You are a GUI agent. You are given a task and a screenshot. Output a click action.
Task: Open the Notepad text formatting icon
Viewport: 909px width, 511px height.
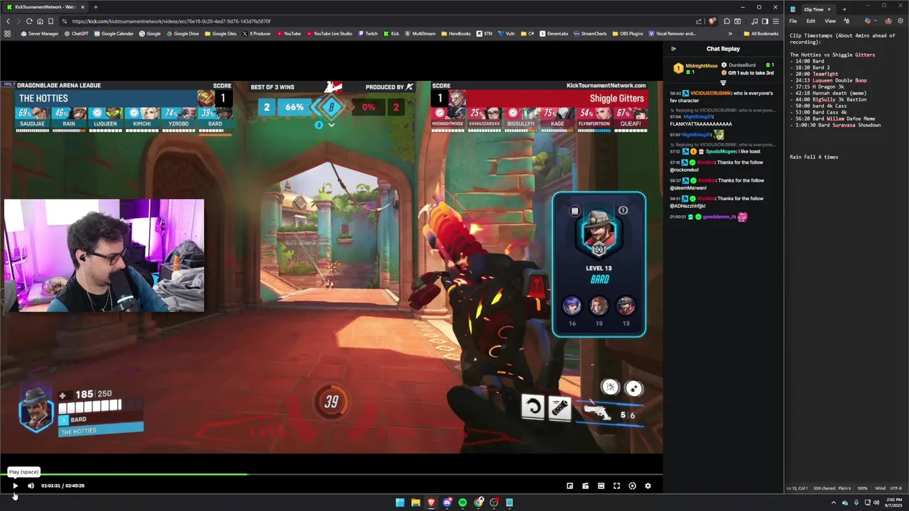coord(847,21)
